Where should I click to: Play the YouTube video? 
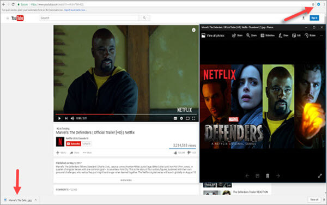(59, 118)
